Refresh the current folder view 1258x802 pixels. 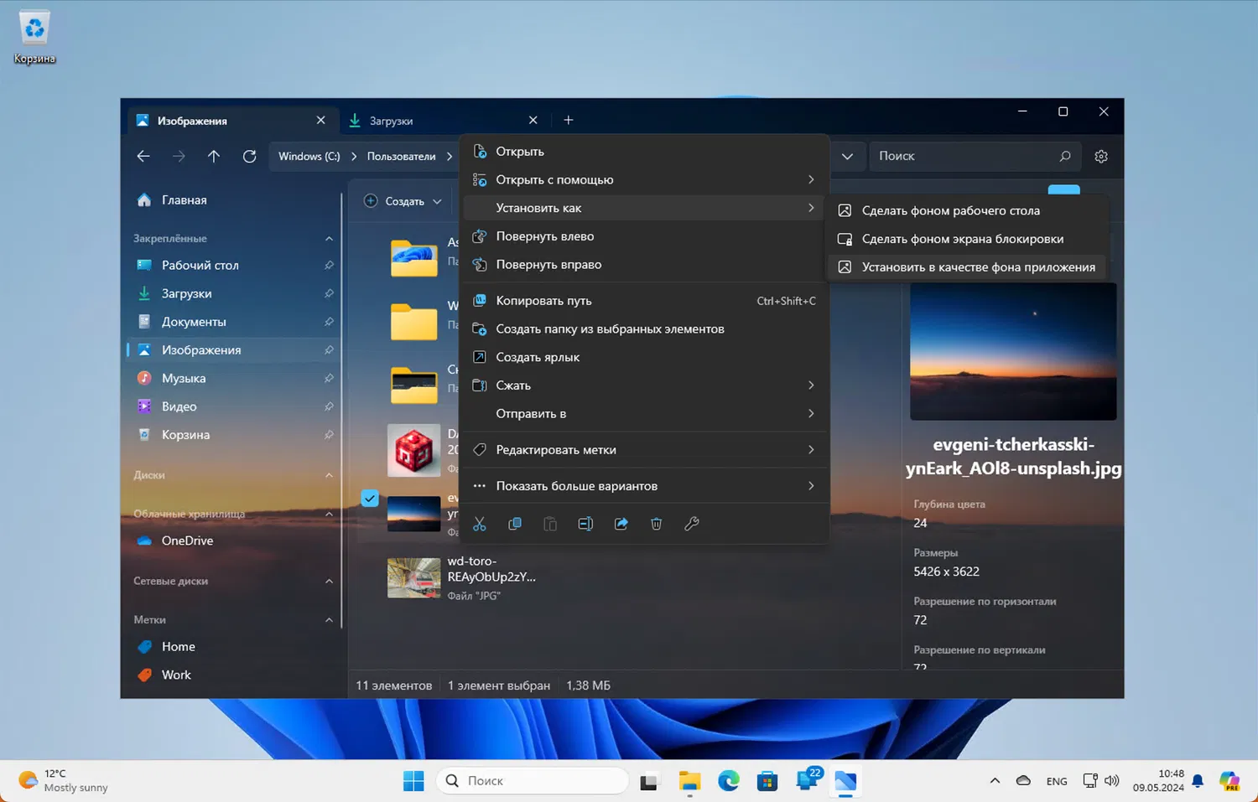click(x=249, y=157)
